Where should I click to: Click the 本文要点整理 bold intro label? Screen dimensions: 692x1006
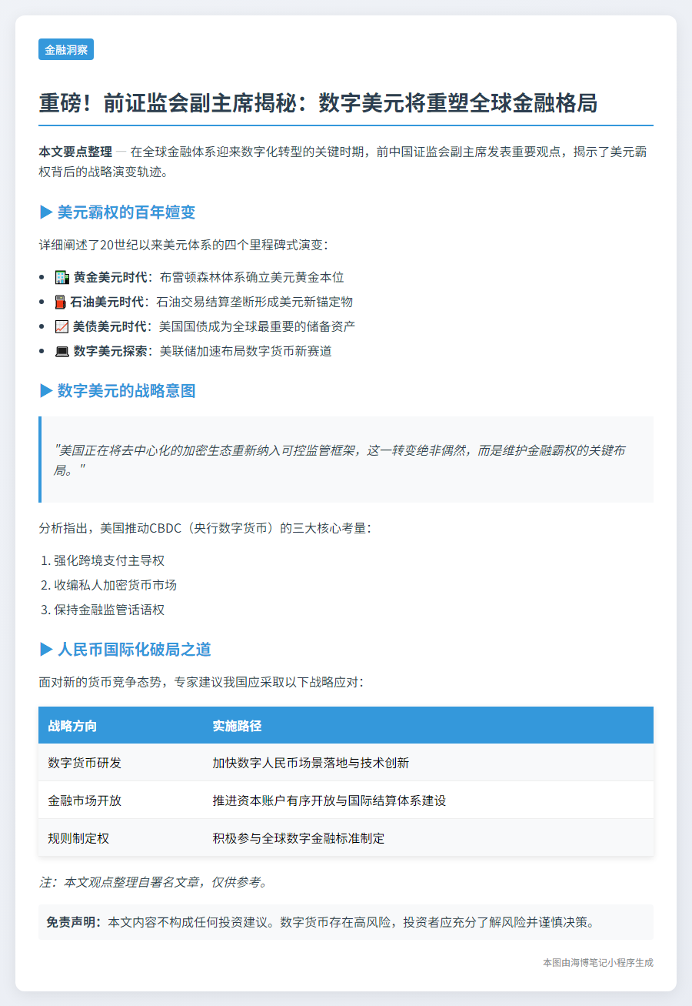[x=75, y=152]
